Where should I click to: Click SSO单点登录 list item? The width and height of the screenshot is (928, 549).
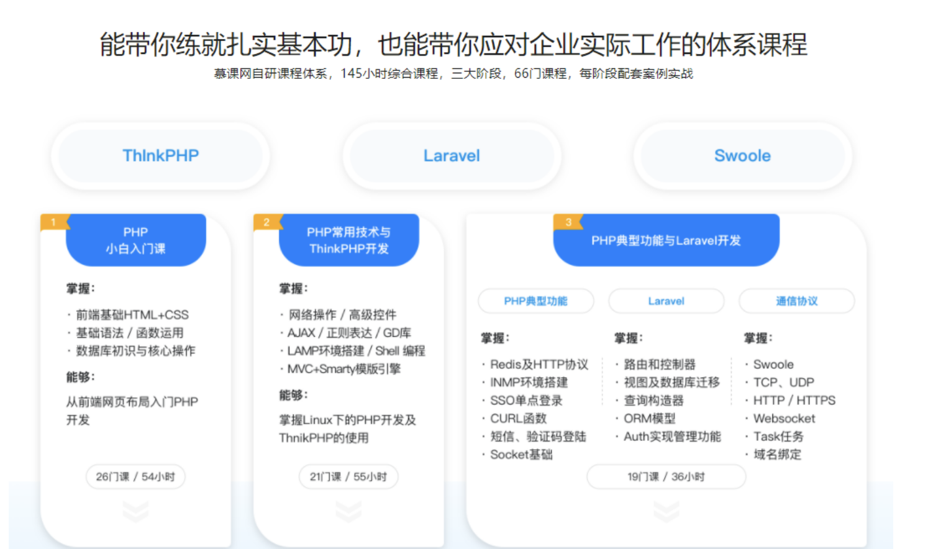[527, 401]
